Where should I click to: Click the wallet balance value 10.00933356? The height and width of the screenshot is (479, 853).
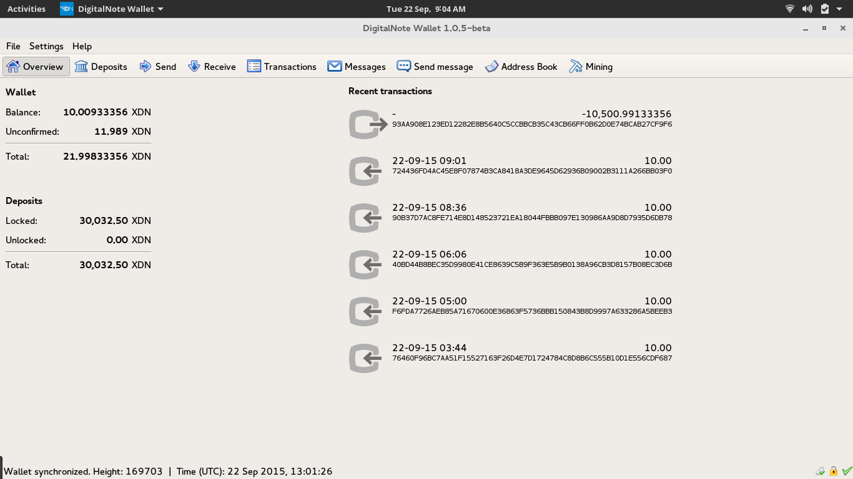(96, 112)
